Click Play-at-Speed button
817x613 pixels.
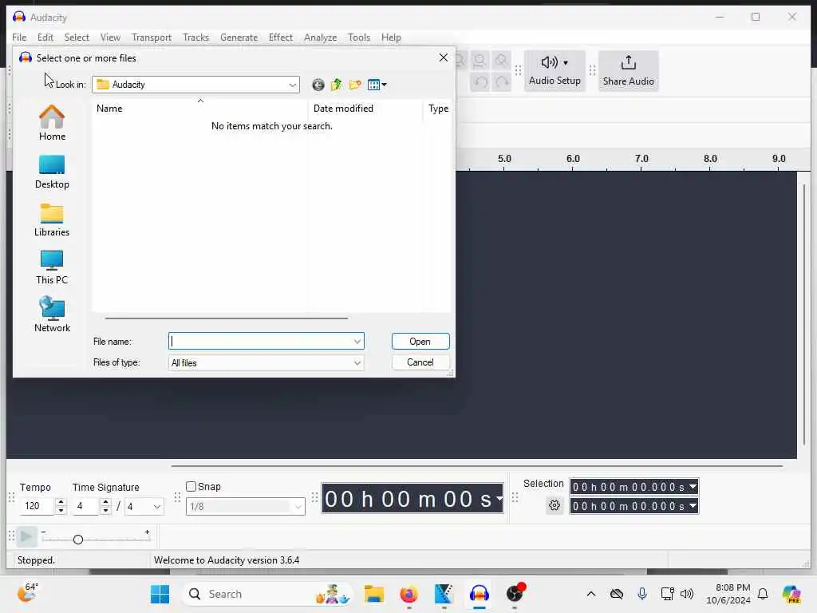point(26,536)
